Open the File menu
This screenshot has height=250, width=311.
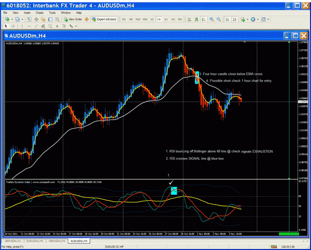[x=5, y=13]
